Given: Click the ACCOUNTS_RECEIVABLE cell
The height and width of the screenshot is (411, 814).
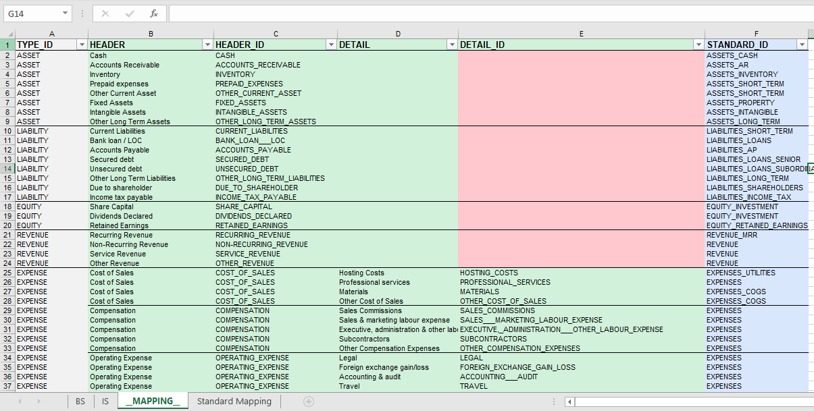Looking at the screenshot, I should click(276, 65).
